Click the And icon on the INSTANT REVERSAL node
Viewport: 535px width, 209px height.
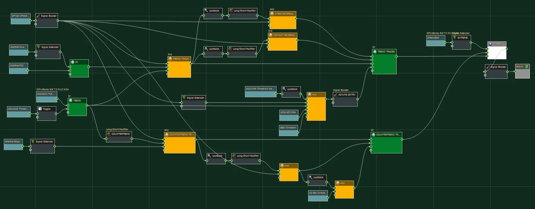(271, 35)
